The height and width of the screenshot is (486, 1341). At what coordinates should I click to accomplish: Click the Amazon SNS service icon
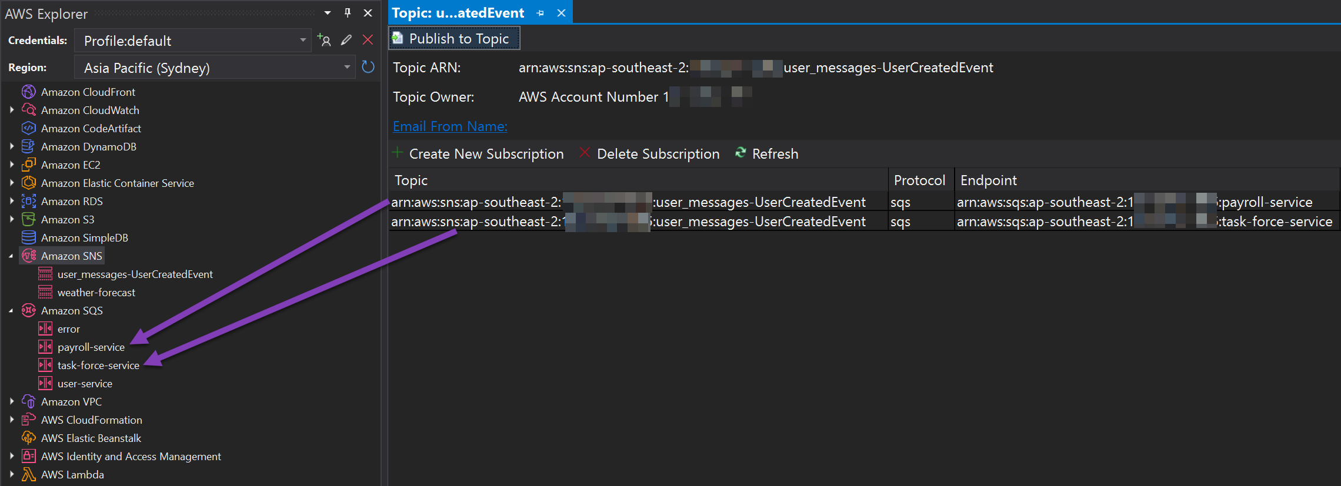click(x=29, y=256)
